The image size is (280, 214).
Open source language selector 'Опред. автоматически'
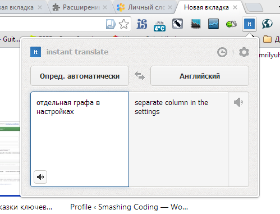click(x=80, y=76)
